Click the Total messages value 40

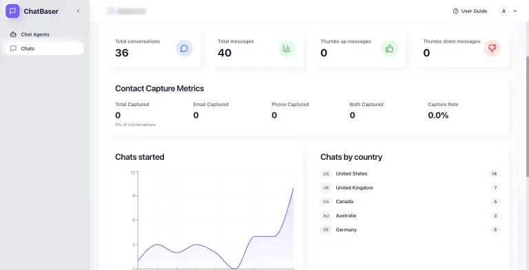225,52
